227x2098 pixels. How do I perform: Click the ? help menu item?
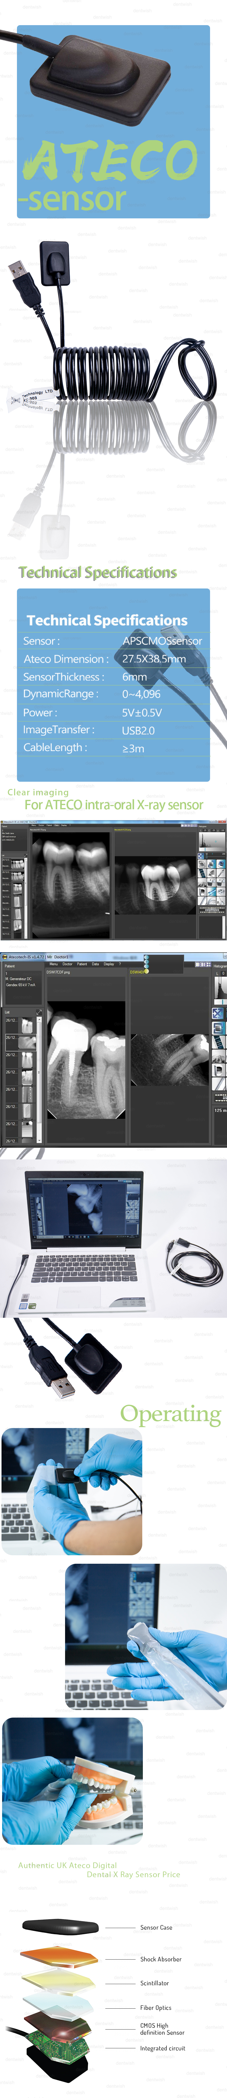click(x=120, y=964)
